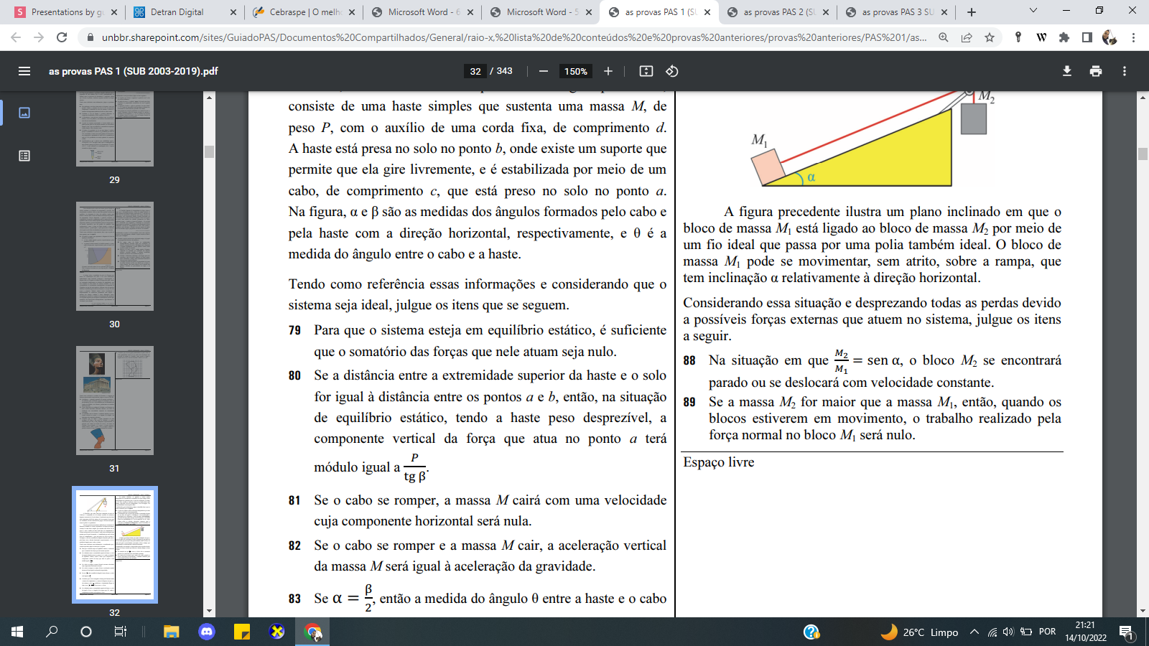Fit PDF to page button
1149x646 pixels.
pos(646,71)
